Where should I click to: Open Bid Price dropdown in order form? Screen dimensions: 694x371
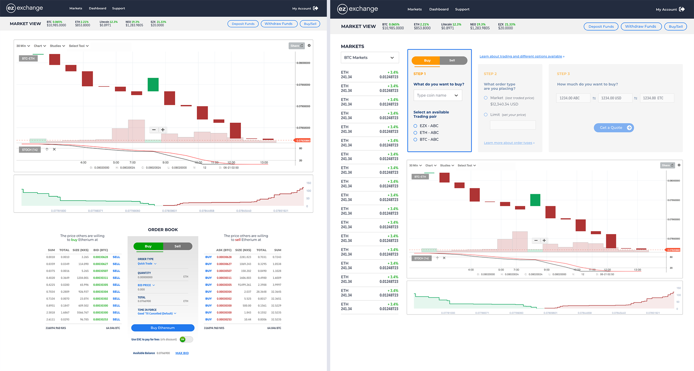point(146,285)
